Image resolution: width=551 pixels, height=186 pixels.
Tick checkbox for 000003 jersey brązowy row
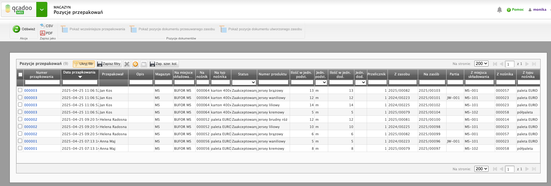coord(20,90)
